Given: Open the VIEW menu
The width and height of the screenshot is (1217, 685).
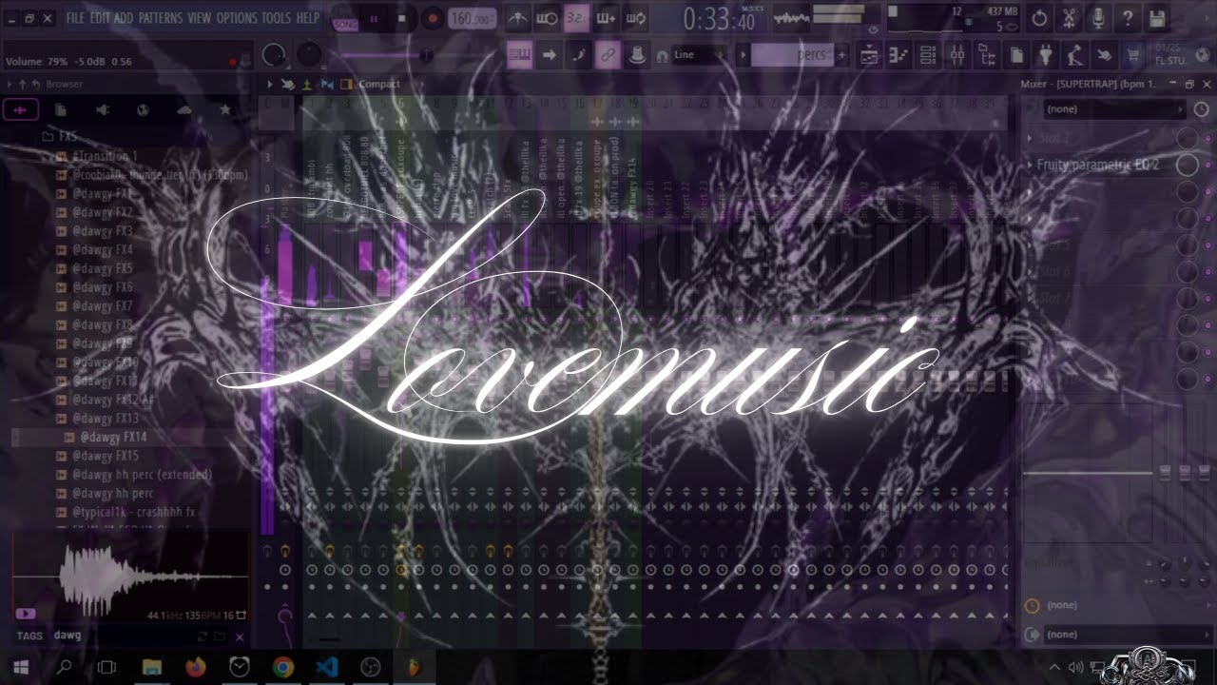Looking at the screenshot, I should [x=200, y=18].
